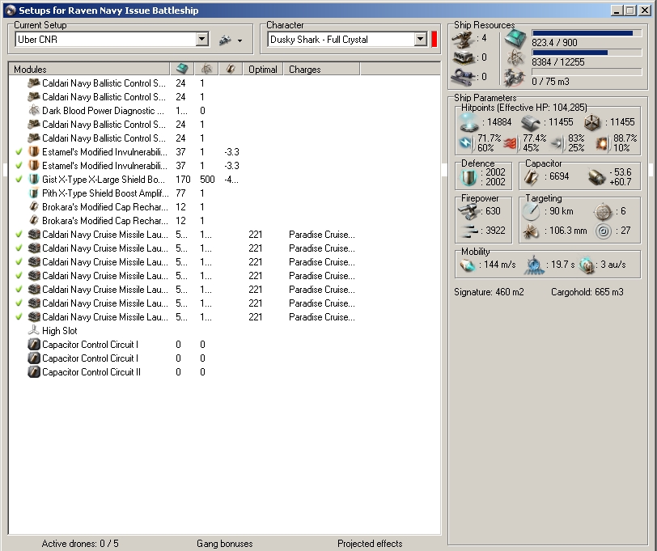
Task: Select Dark Blood Power Diagnostic module row
Action: pyautogui.click(x=224, y=111)
